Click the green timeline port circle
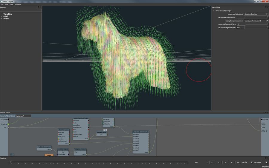Viewport: 269px width, 168px height. (x=8, y=124)
